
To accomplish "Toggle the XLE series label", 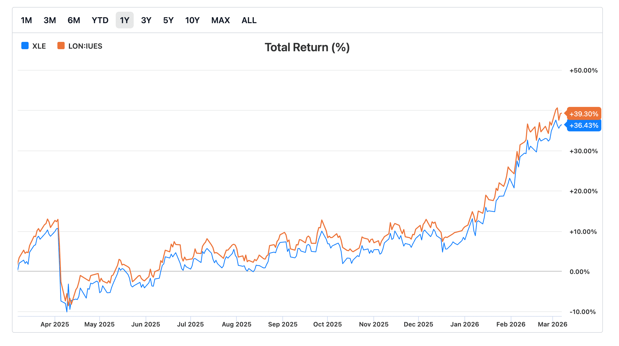I will (x=39, y=46).
